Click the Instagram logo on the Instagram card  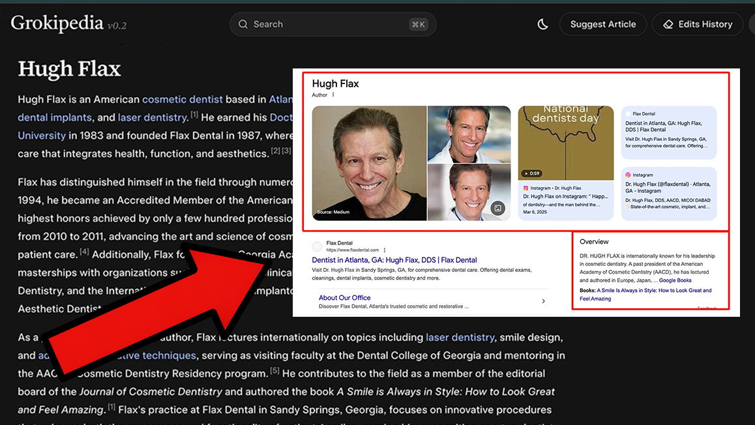[629, 175]
